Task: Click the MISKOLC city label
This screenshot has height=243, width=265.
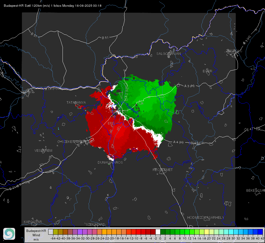Action: point(235,51)
